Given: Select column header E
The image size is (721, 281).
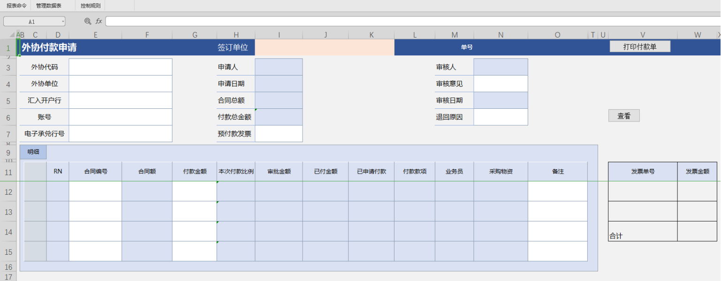Looking at the screenshot, I should pyautogui.click(x=95, y=35).
